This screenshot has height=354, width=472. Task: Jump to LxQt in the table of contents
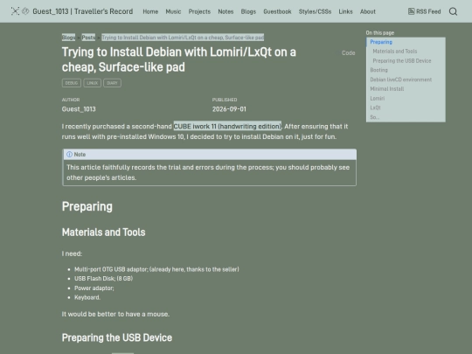click(x=375, y=108)
